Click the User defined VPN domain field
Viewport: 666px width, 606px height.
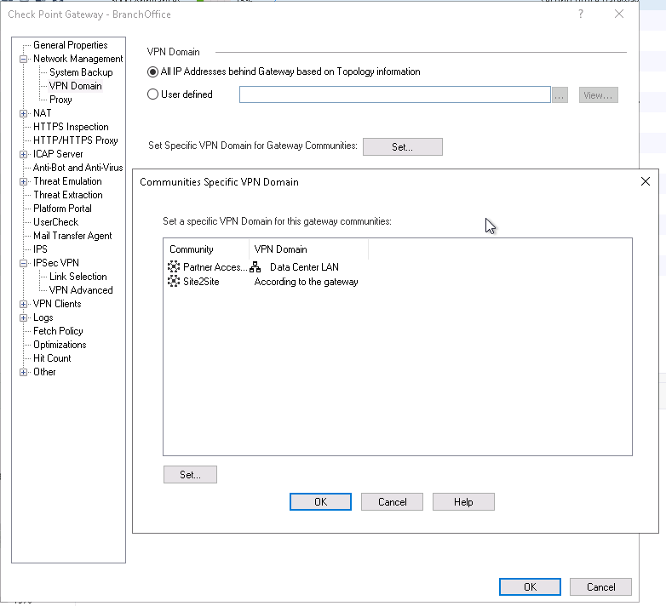coord(395,94)
